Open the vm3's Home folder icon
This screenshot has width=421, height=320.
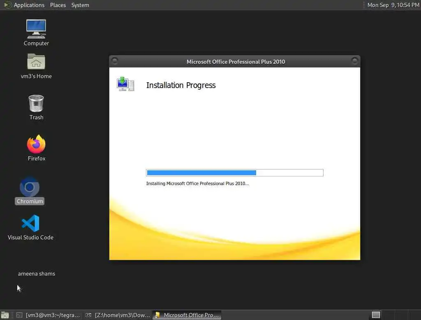[x=36, y=66]
